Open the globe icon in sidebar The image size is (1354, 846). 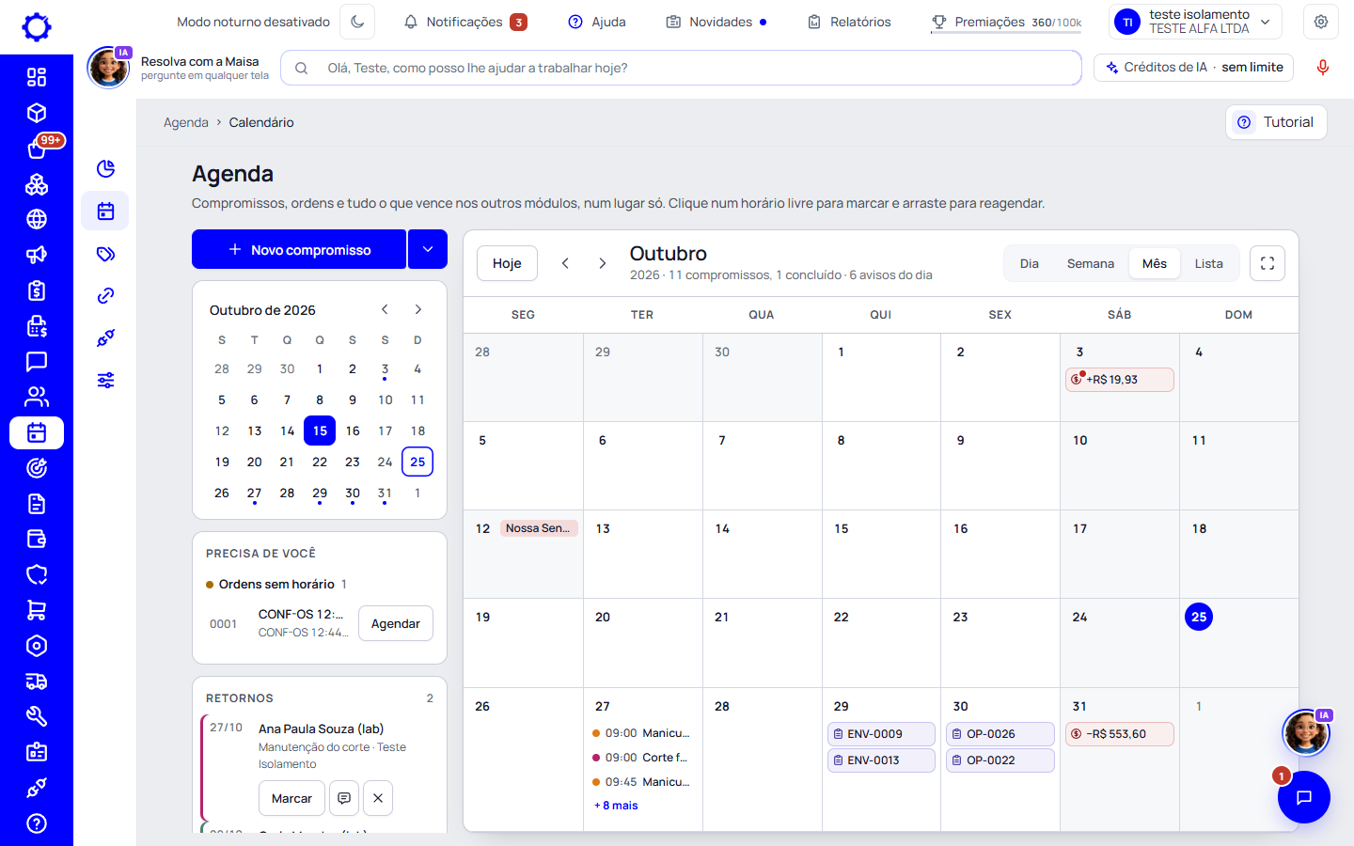click(x=37, y=219)
